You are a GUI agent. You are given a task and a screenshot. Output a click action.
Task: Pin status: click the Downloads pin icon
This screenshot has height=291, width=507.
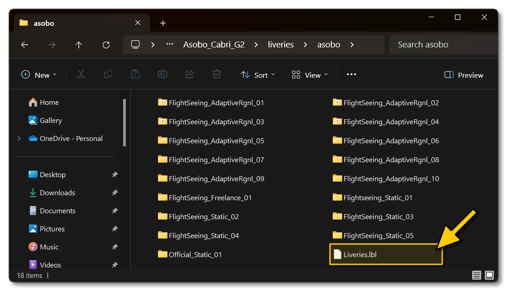[114, 192]
